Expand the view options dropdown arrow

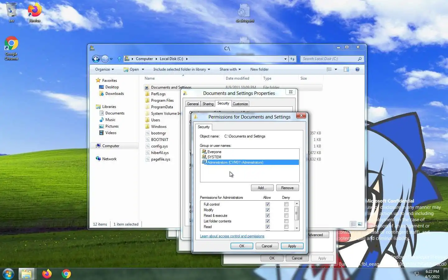336,69
